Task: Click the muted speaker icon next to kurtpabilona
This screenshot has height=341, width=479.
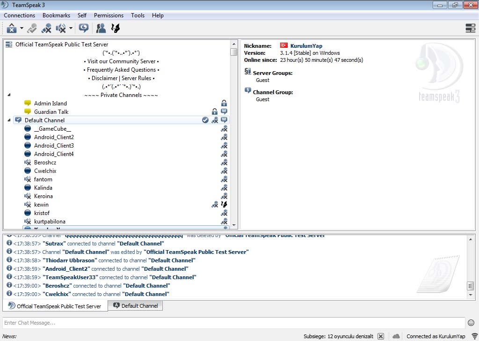Action: pos(28,221)
